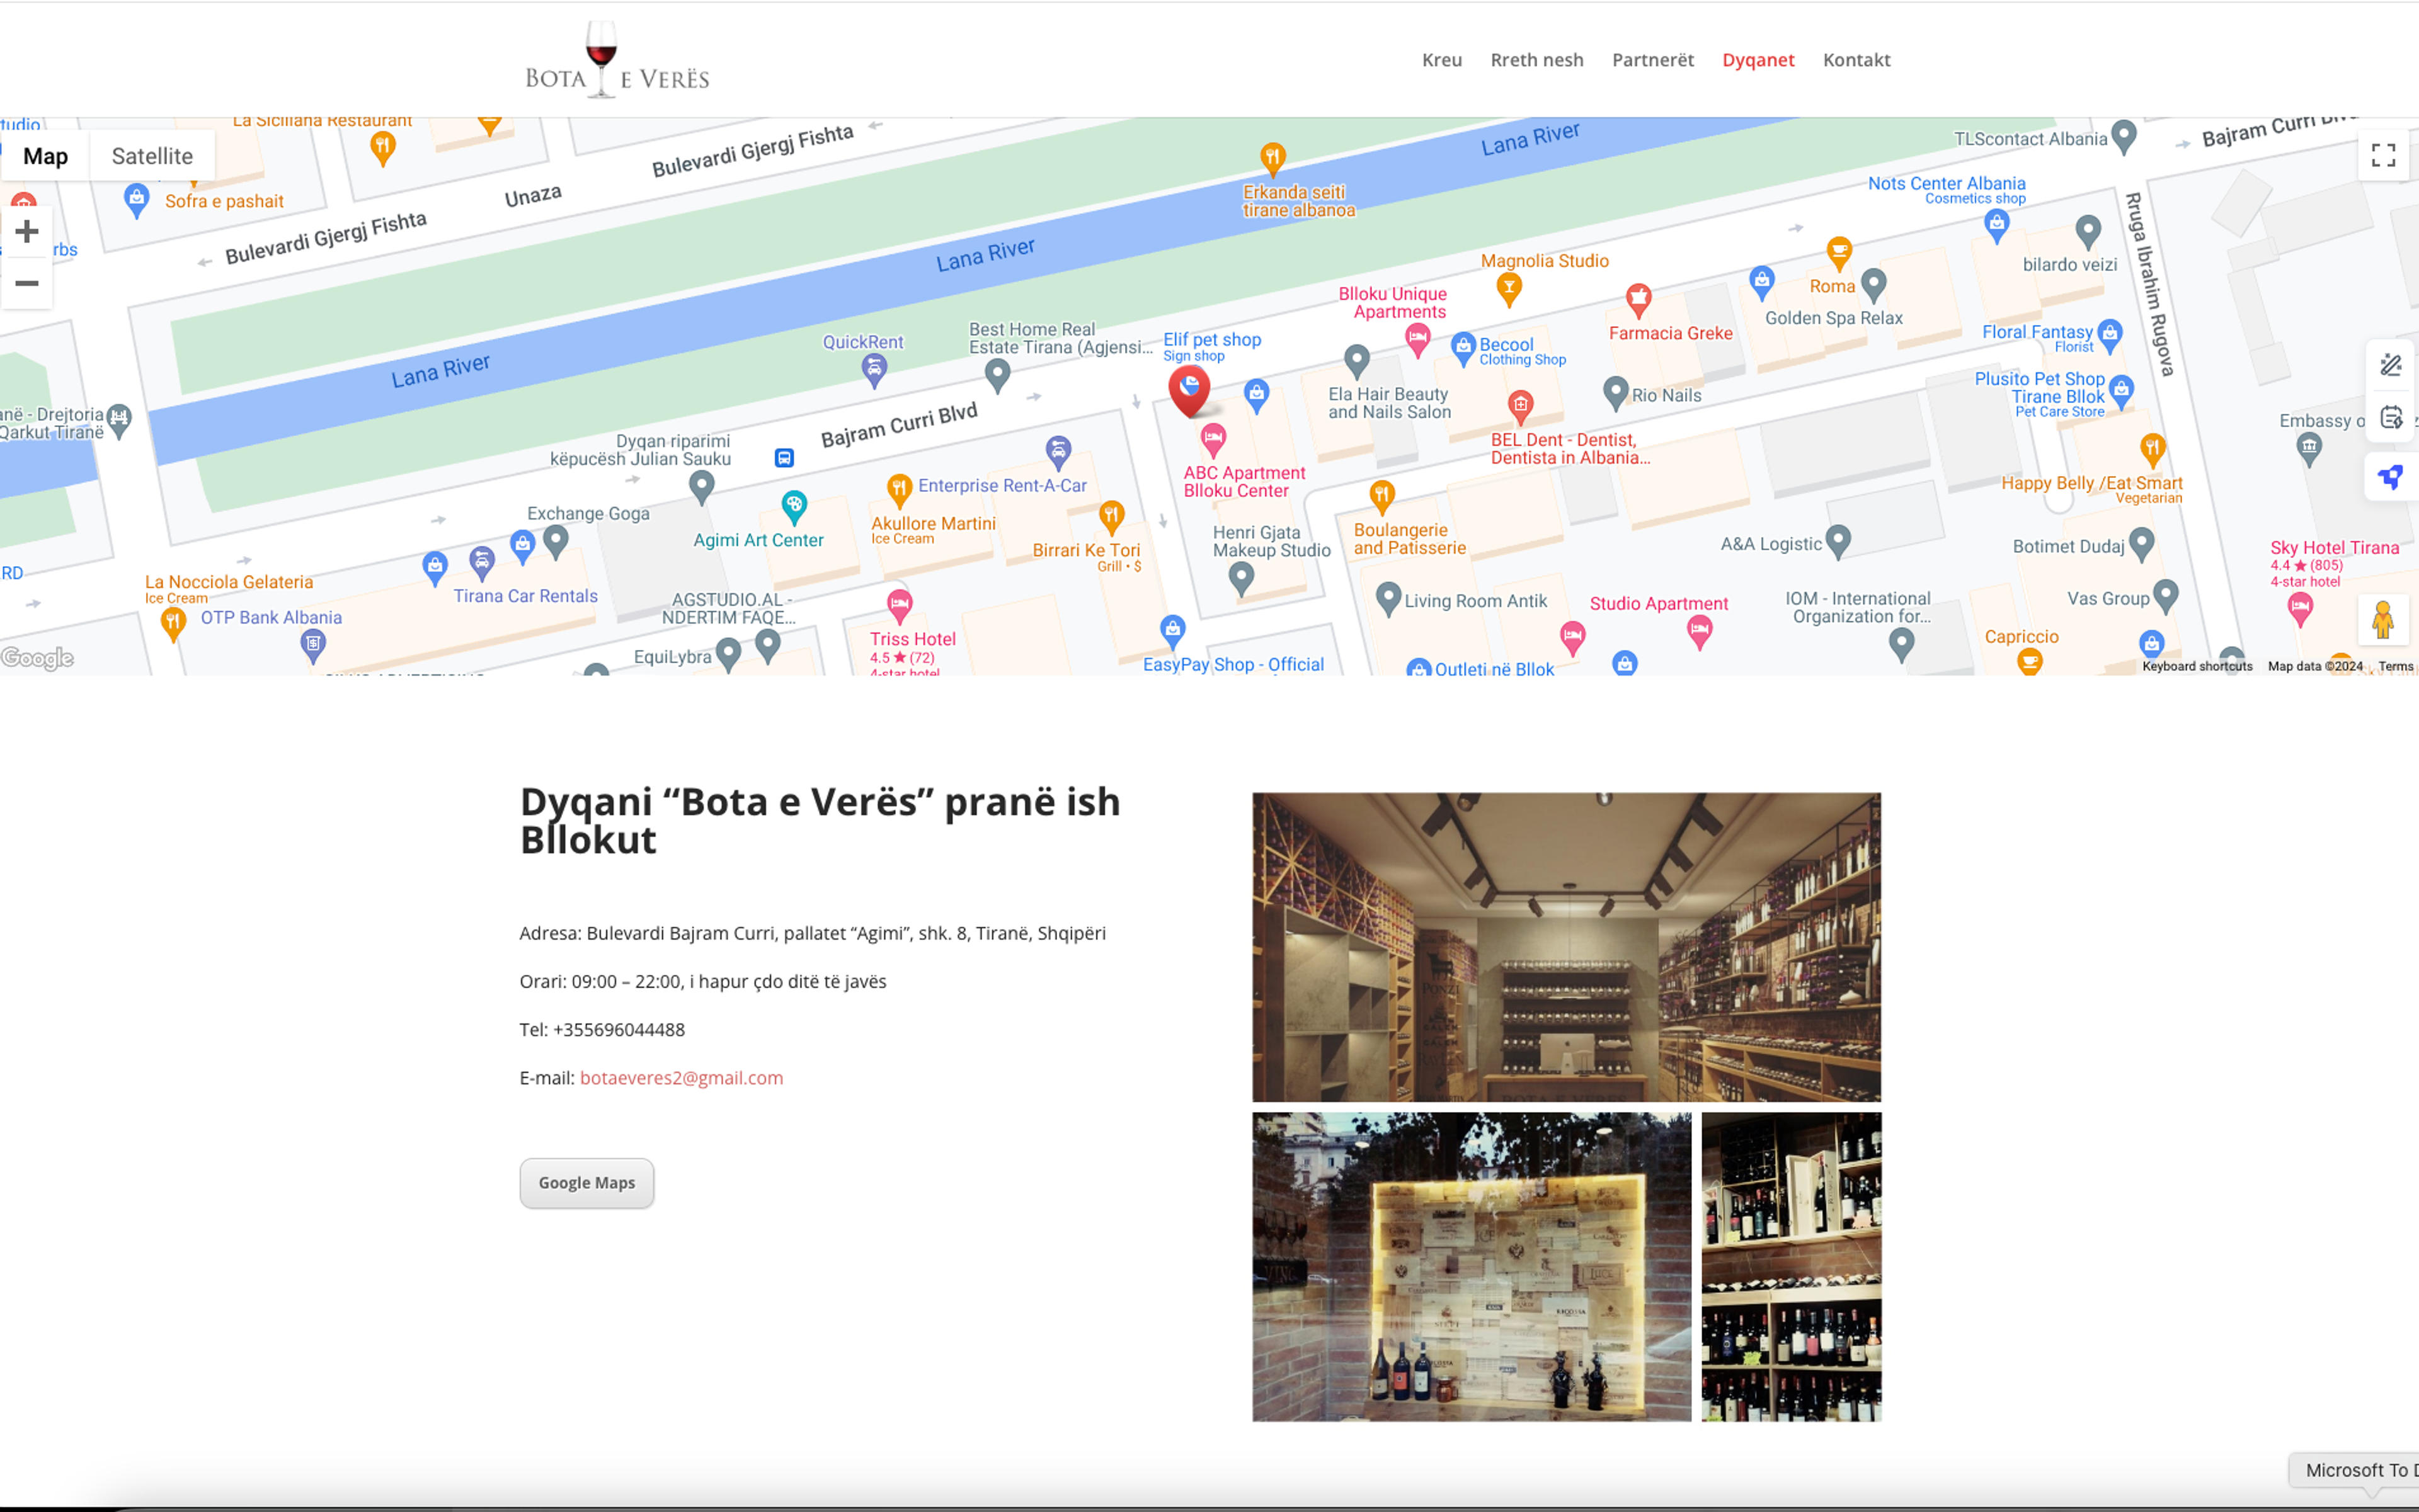The image size is (2419, 1512).
Task: Select the Rio Nails pin
Action: coord(1615,394)
